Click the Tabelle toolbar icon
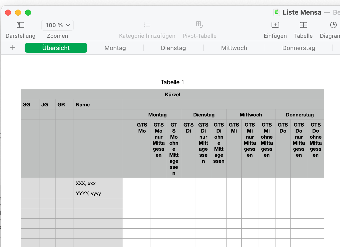This screenshot has height=247, width=340. [303, 25]
